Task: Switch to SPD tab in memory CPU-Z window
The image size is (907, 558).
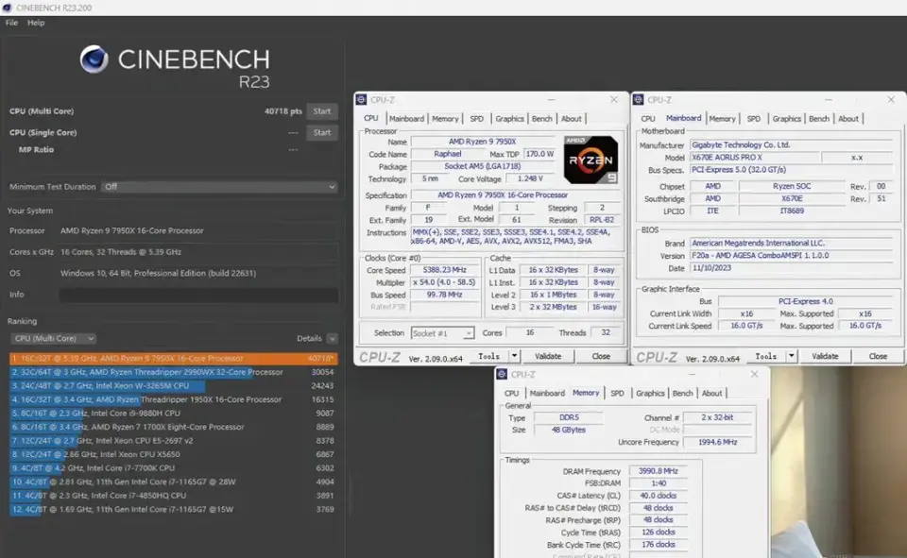Action: pos(617,393)
